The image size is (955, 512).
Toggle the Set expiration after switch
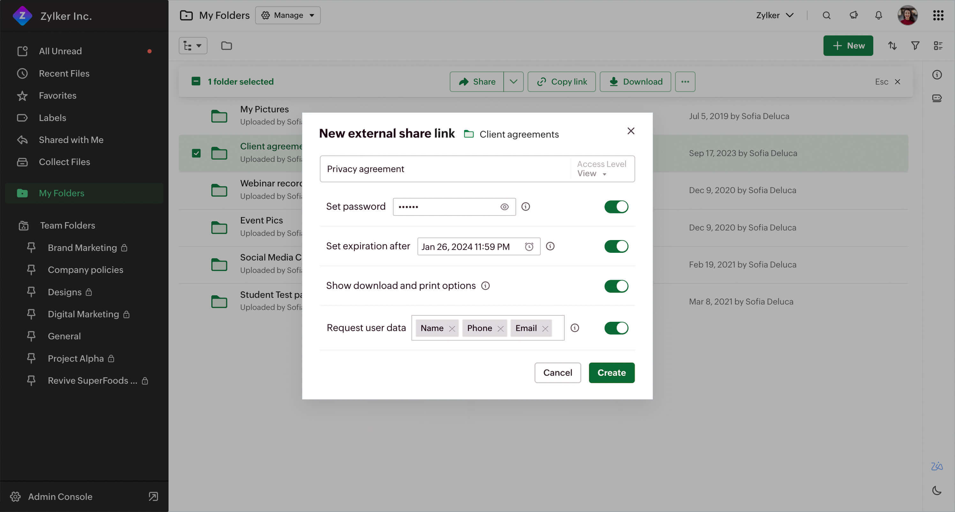pyautogui.click(x=616, y=246)
